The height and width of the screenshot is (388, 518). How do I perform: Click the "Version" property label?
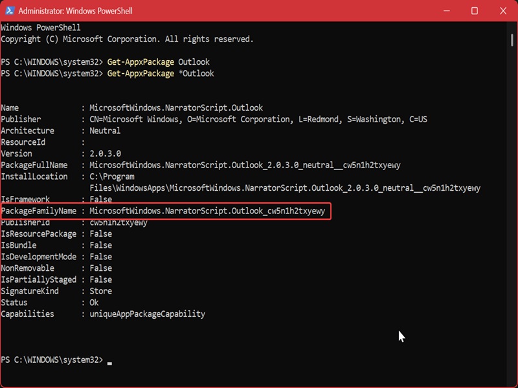17,154
